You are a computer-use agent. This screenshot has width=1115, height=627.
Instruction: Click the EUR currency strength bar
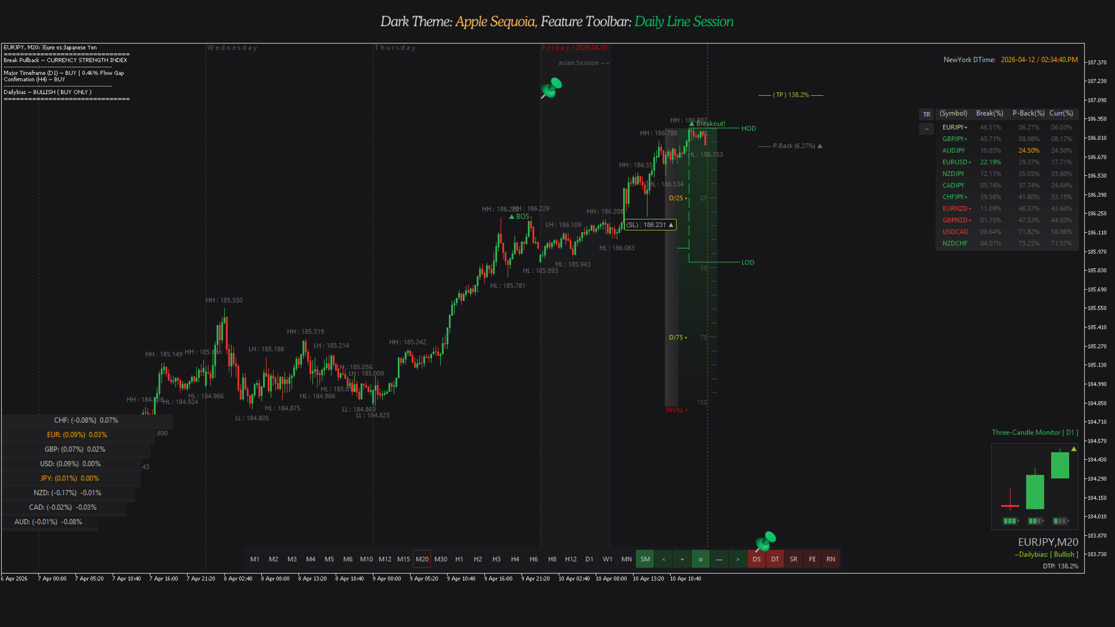pos(77,435)
